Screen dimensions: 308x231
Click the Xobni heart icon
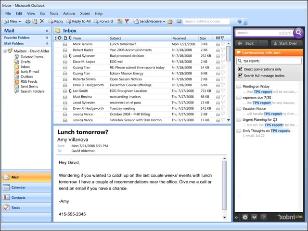254,217
